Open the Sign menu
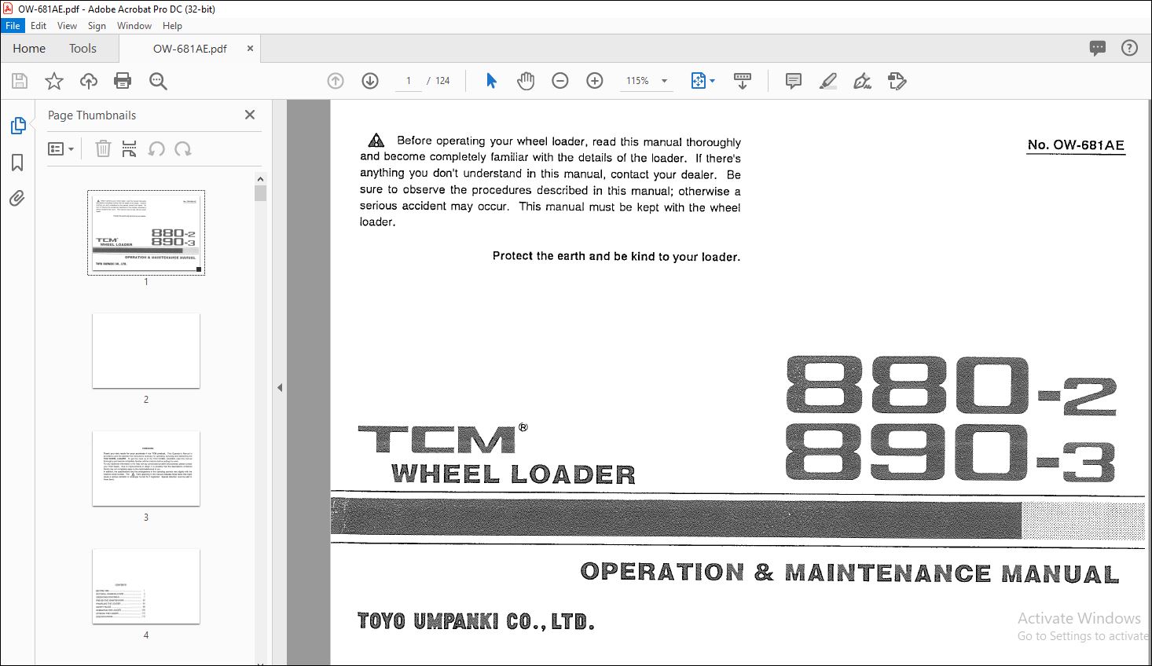This screenshot has width=1152, height=666. pos(97,25)
